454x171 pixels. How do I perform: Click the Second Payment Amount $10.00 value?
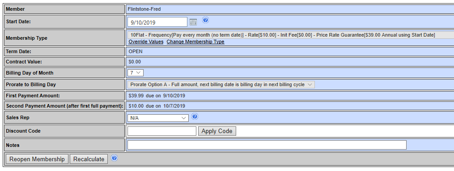coord(136,106)
